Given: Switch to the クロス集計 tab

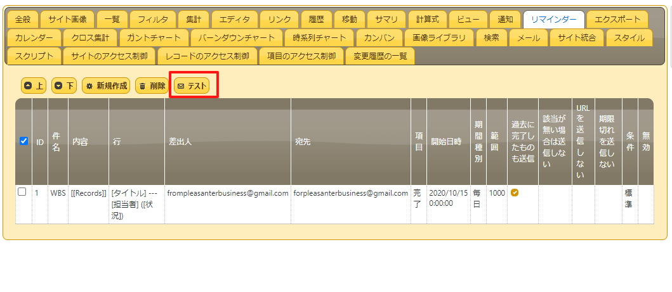Looking at the screenshot, I should pos(90,37).
